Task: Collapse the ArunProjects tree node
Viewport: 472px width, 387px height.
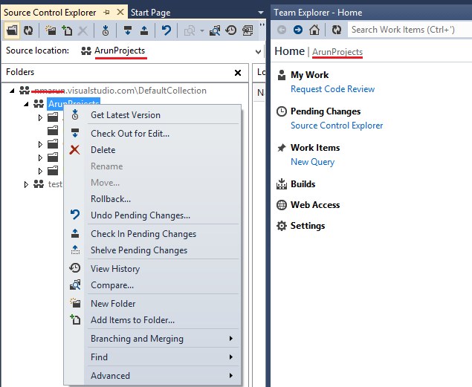Action: pyautogui.click(x=26, y=104)
